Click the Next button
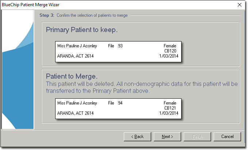 (167, 137)
